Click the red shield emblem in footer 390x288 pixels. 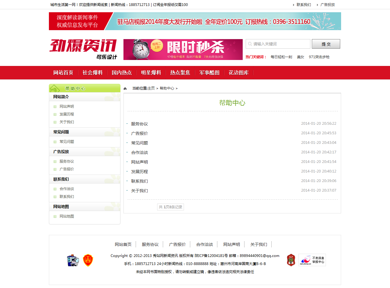[88, 260]
